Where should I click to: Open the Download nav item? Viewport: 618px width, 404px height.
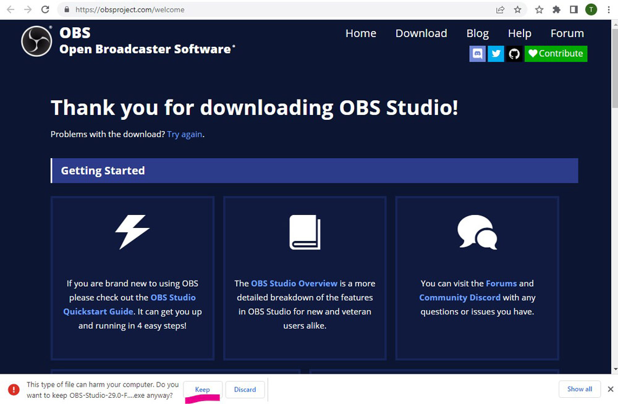click(421, 33)
